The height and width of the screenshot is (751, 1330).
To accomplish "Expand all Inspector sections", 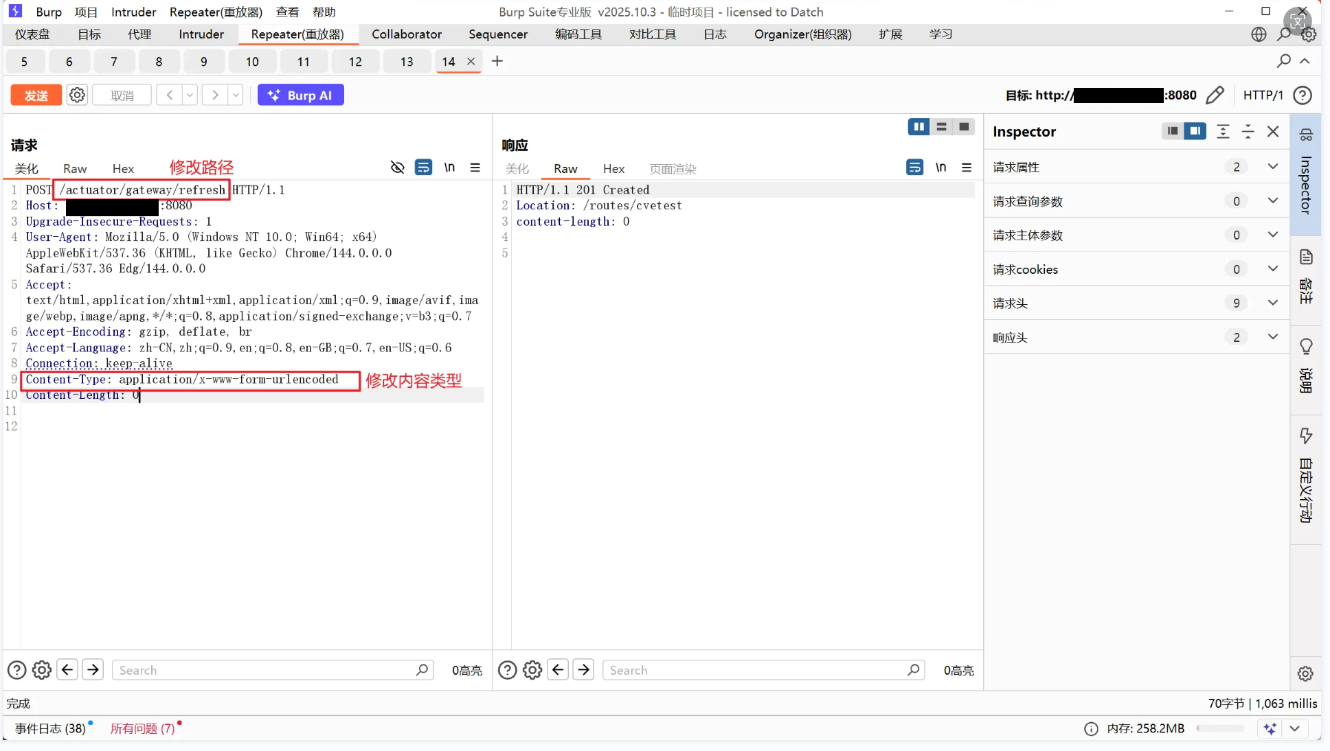I will (x=1223, y=131).
